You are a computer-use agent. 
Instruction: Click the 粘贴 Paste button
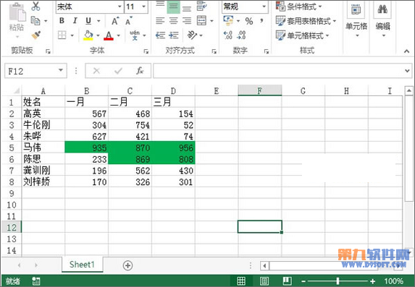[x=17, y=20]
